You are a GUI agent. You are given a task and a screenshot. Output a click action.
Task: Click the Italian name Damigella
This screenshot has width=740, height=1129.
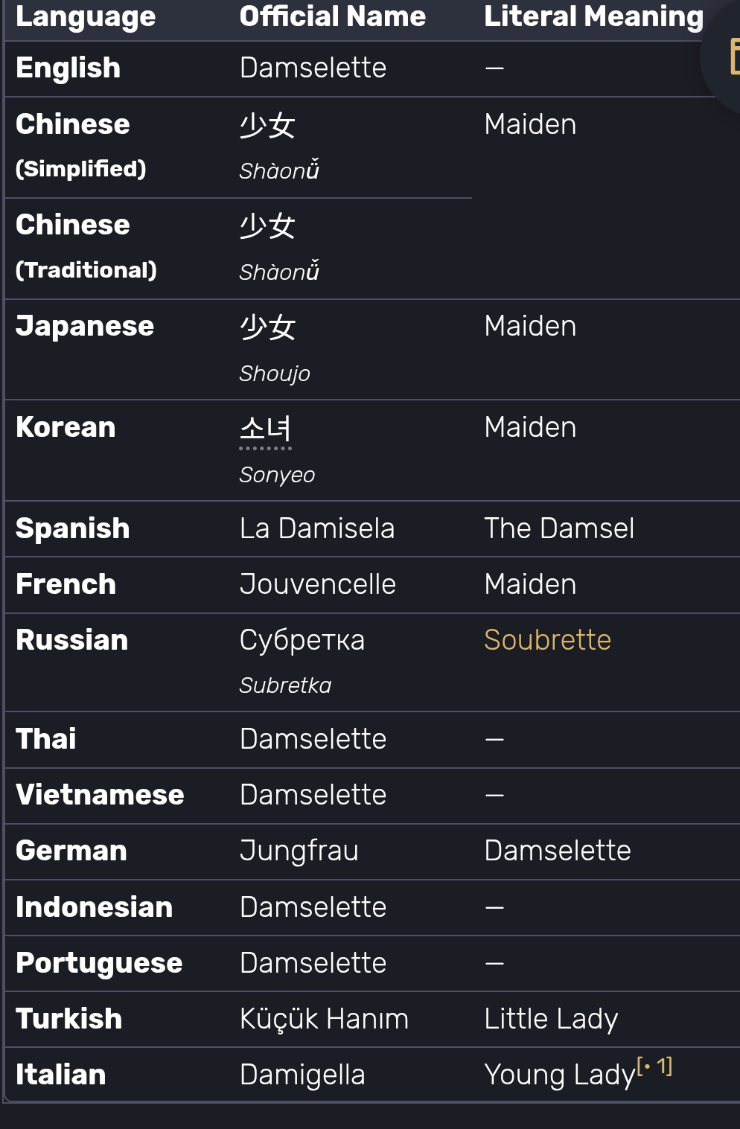click(x=302, y=1075)
